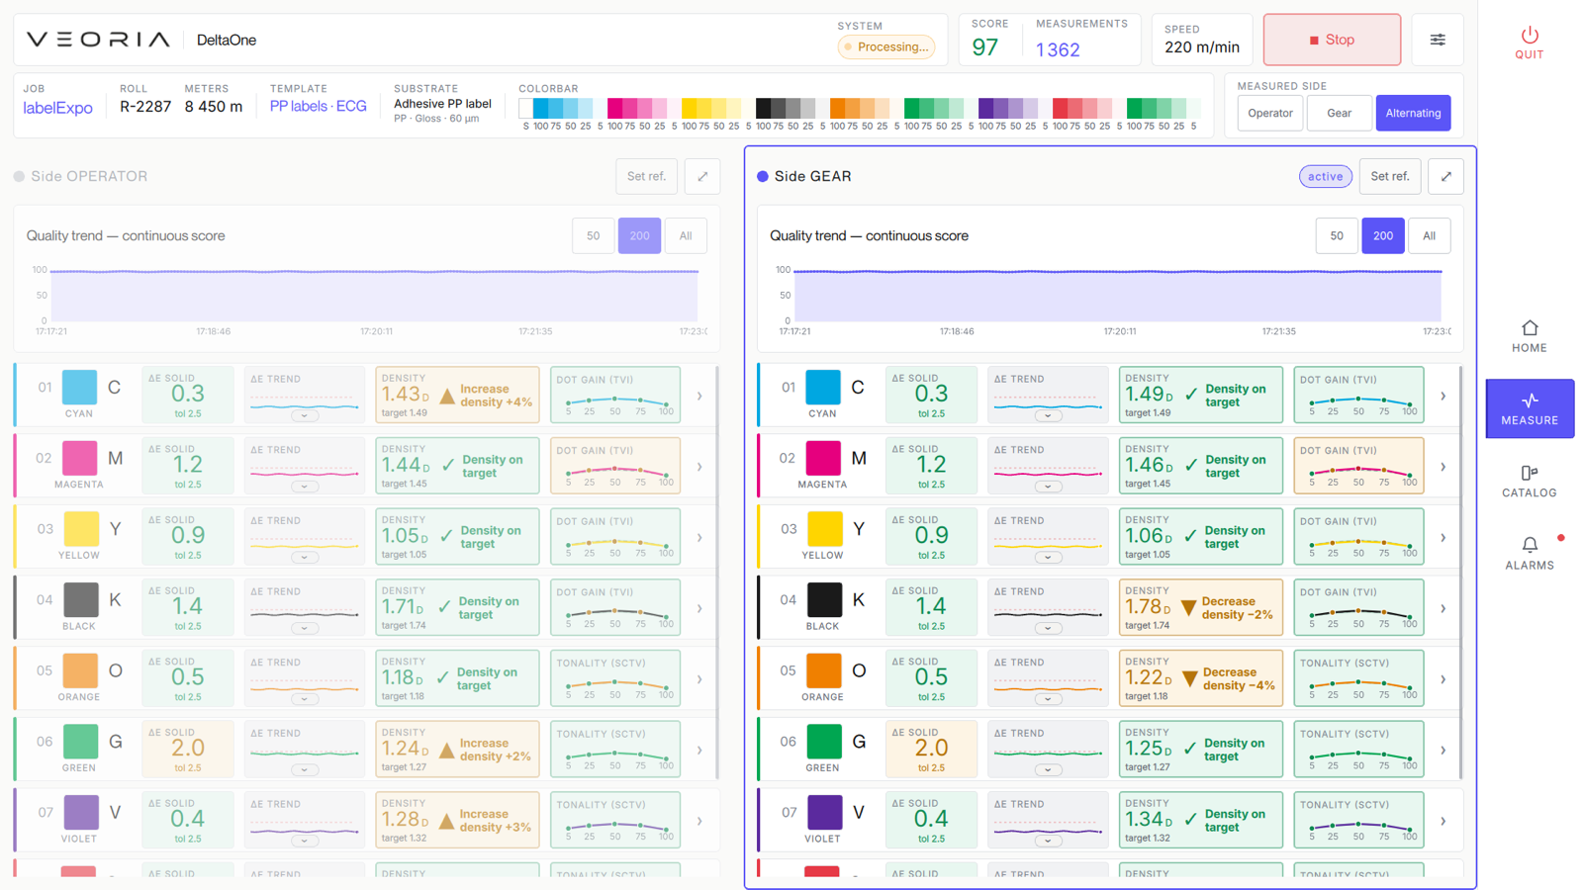Open the settings sliders icon
This screenshot has width=1583, height=890.
pyautogui.click(x=1438, y=40)
